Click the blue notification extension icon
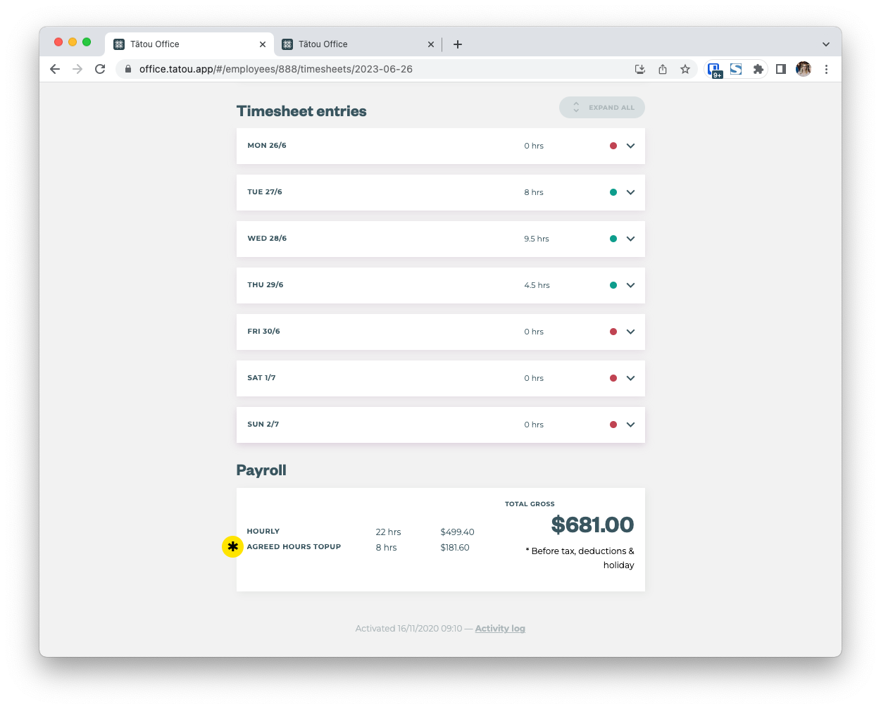The image size is (881, 709). tap(714, 69)
